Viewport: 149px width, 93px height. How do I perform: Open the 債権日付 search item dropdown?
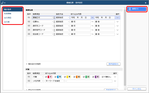point(43,18)
